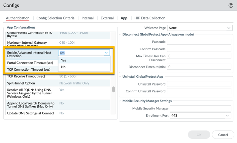
Task: Click the App Configurations list scrollbar
Action: click(114, 89)
